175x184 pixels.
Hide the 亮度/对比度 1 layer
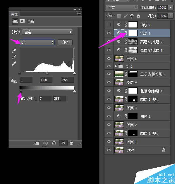point(109,50)
